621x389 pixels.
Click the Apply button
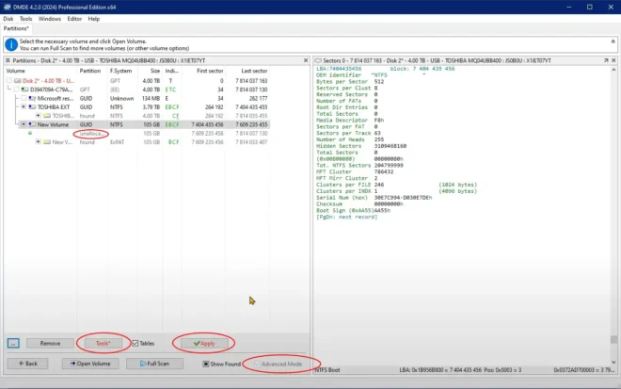(x=204, y=344)
